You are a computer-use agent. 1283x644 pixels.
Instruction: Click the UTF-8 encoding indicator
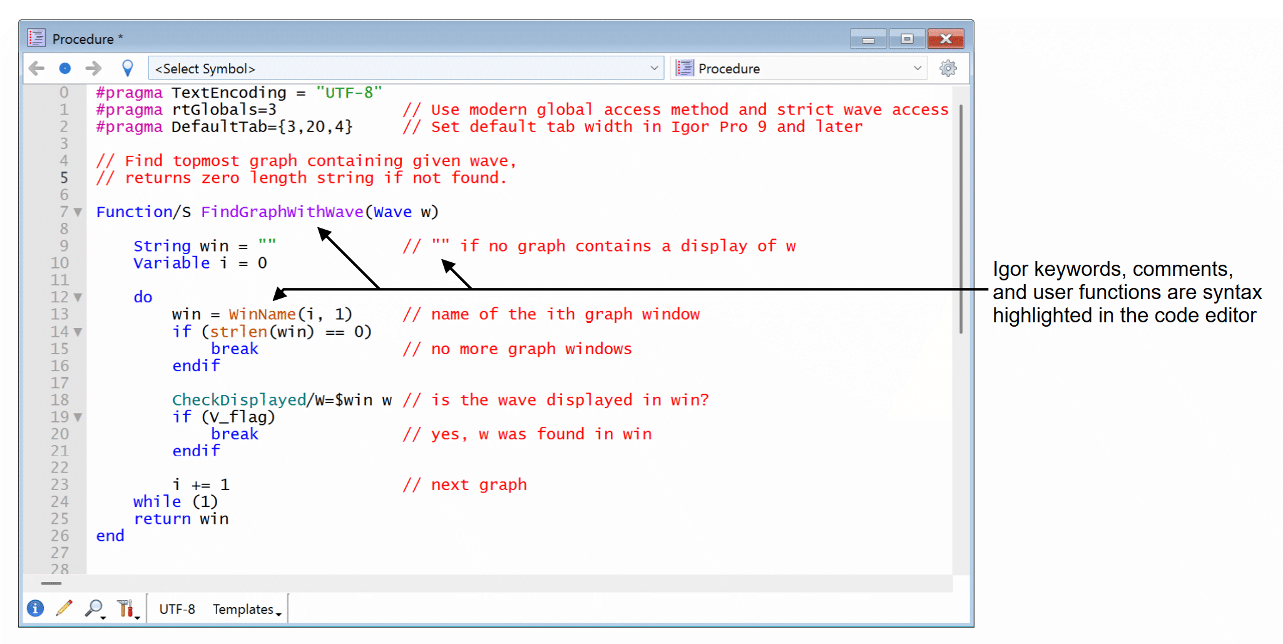pyautogui.click(x=177, y=610)
